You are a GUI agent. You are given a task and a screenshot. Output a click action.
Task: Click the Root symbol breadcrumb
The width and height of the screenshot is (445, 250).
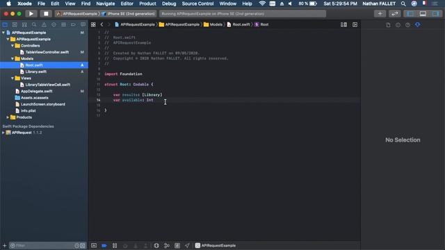coord(261,25)
